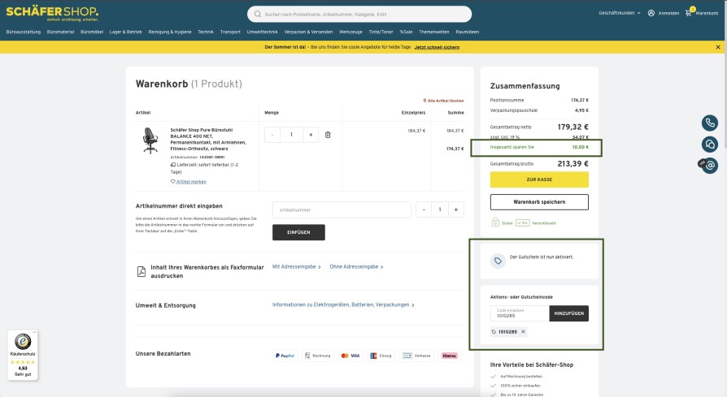
Task: Increase the chair quantity with plus
Action: tap(311, 135)
